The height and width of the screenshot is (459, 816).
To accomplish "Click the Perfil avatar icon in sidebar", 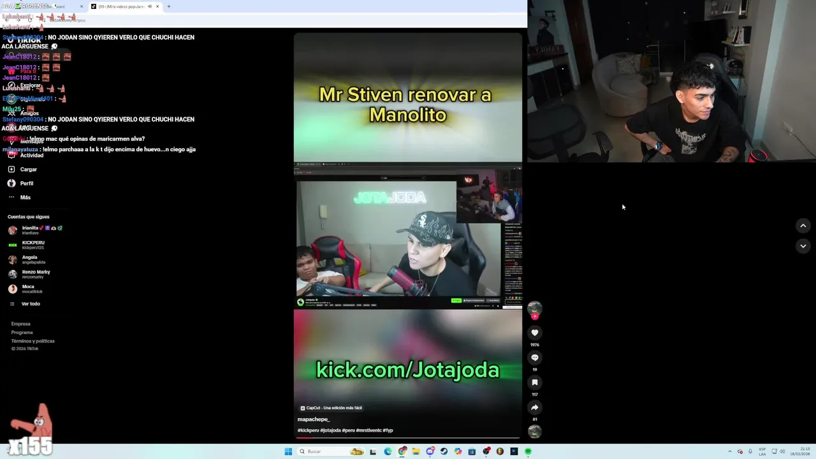I will (x=11, y=184).
